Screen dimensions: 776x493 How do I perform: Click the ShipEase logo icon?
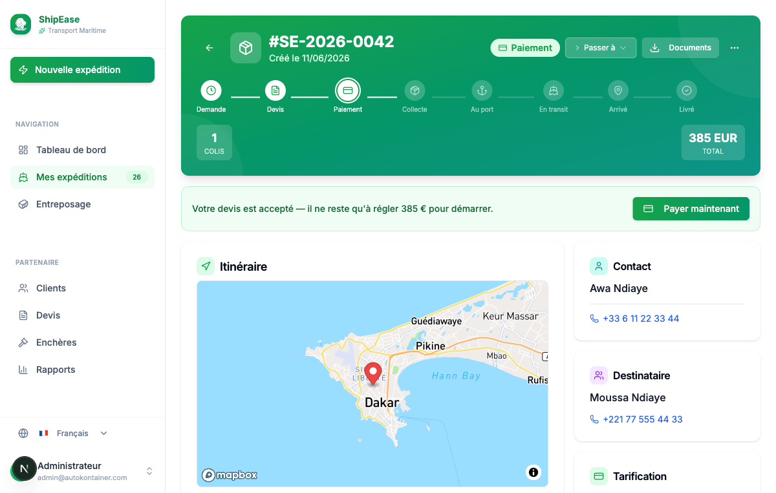point(21,25)
